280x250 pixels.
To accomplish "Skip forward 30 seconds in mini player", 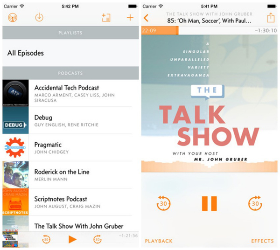I will click(x=98, y=239).
